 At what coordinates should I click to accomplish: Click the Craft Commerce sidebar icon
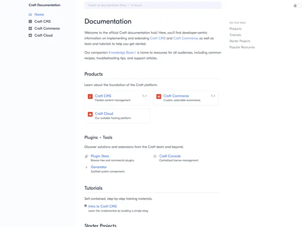pyautogui.click(x=30, y=28)
